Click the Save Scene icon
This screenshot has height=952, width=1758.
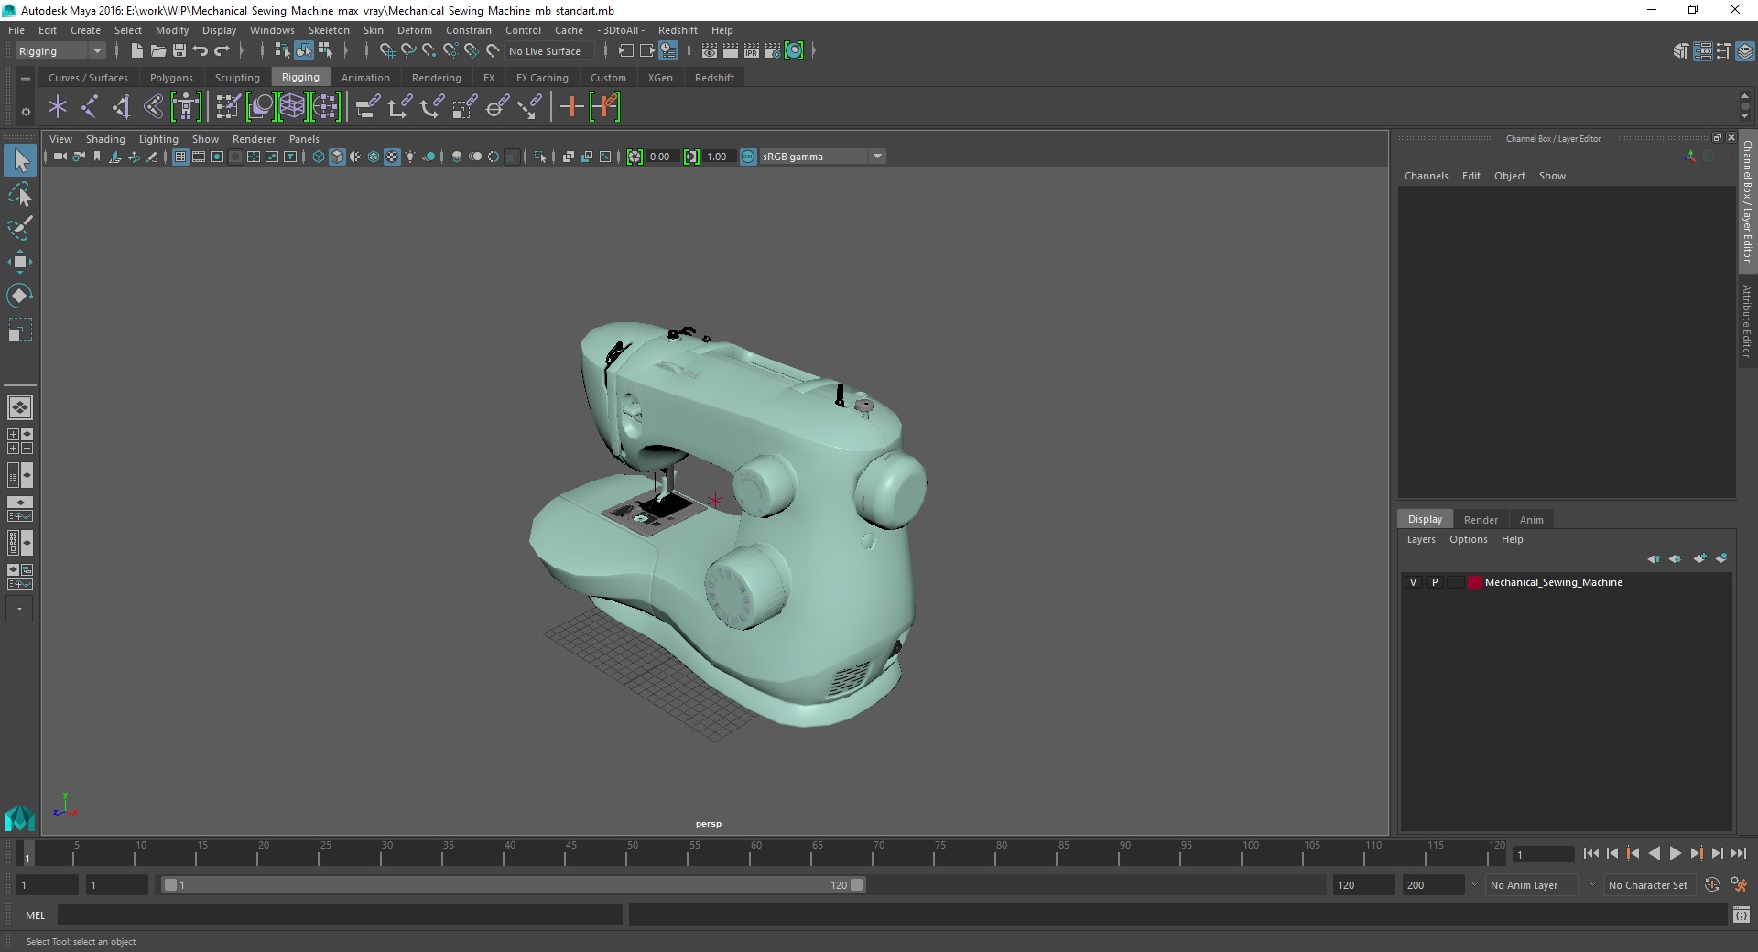179,51
